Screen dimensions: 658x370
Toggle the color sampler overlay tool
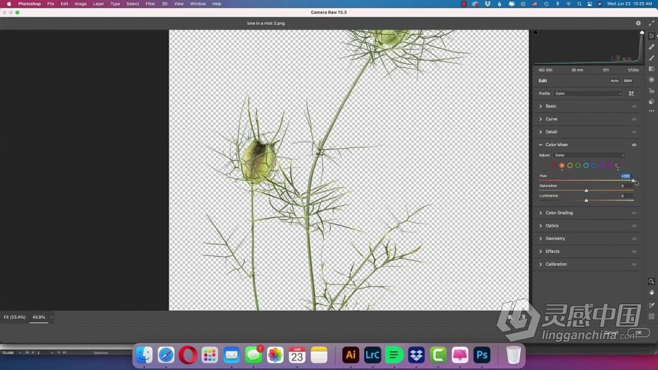(651, 306)
